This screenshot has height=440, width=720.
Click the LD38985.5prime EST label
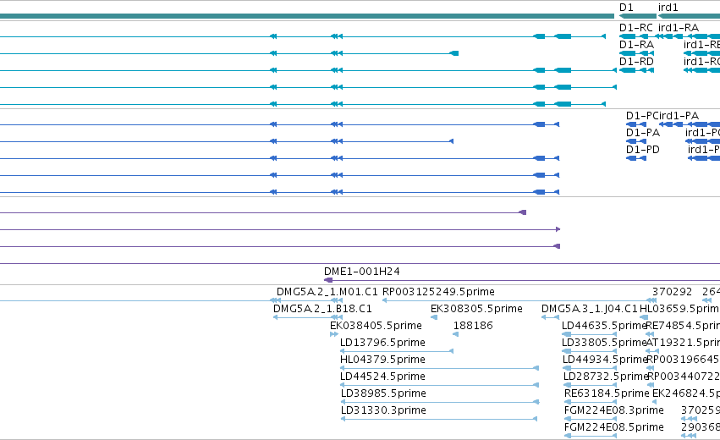(x=383, y=393)
